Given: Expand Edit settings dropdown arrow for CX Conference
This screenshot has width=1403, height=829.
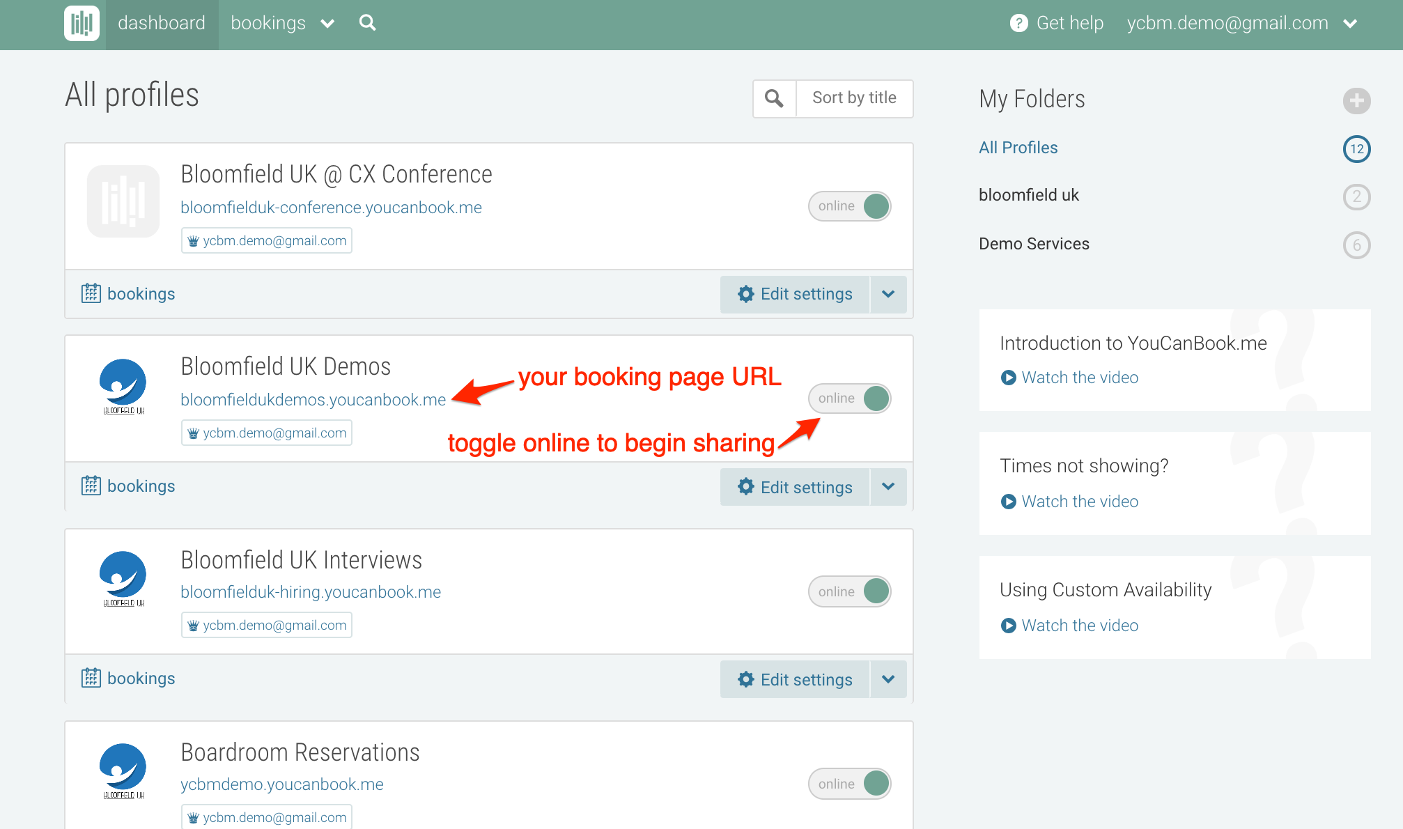Looking at the screenshot, I should [888, 294].
